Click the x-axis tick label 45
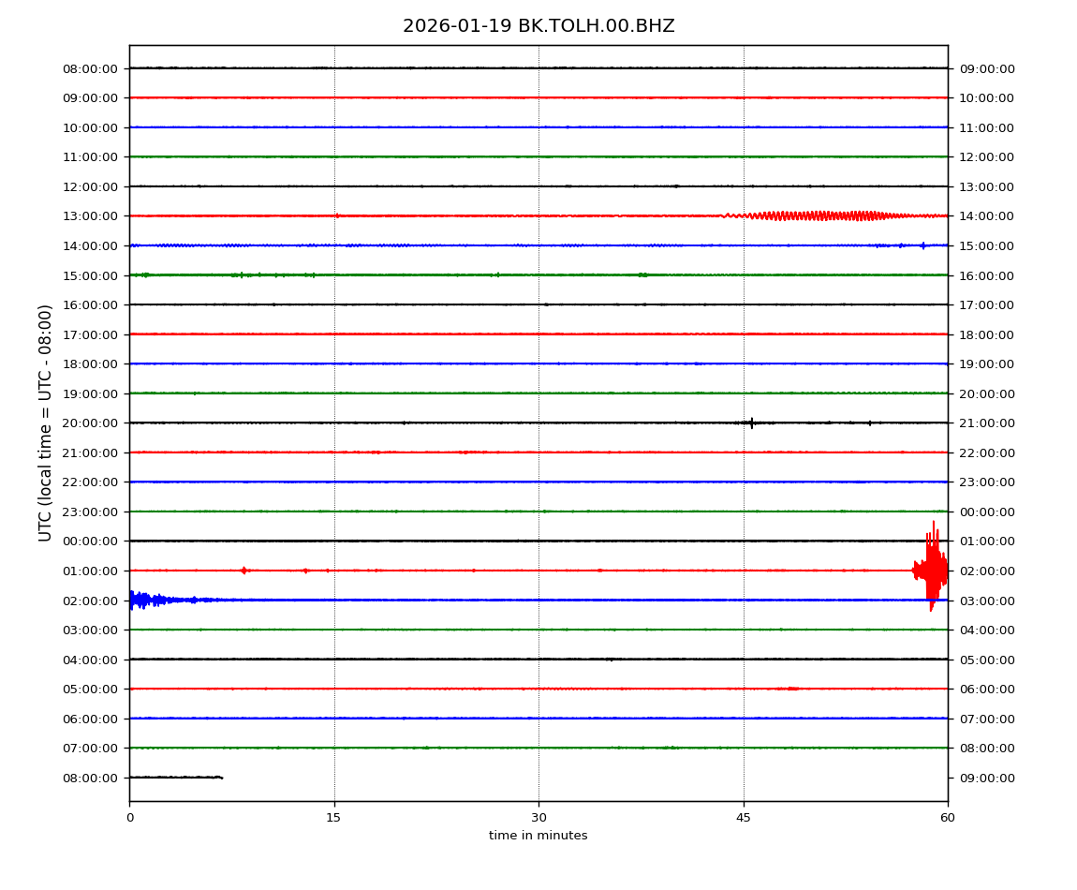 click(x=744, y=818)
